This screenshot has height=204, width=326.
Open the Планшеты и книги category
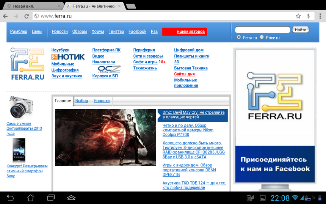(192, 56)
